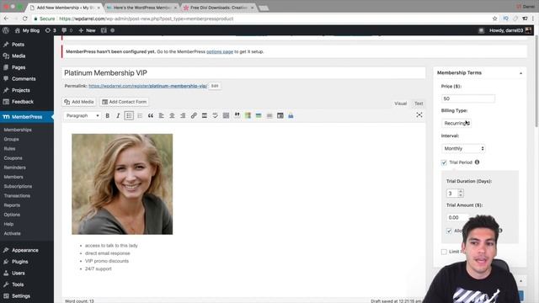This screenshot has width=539, height=303.
Task: Collapse the Membership Terms panel
Action: point(520,73)
